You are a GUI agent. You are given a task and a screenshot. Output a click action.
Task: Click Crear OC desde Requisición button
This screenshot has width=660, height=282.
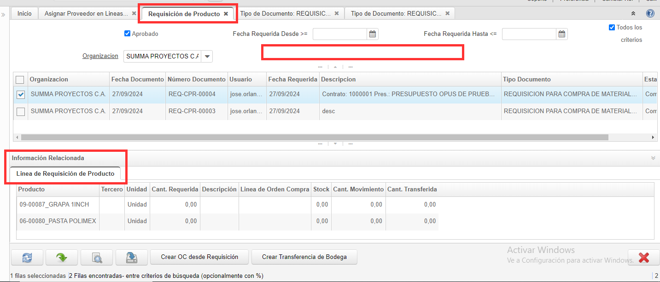point(199,257)
